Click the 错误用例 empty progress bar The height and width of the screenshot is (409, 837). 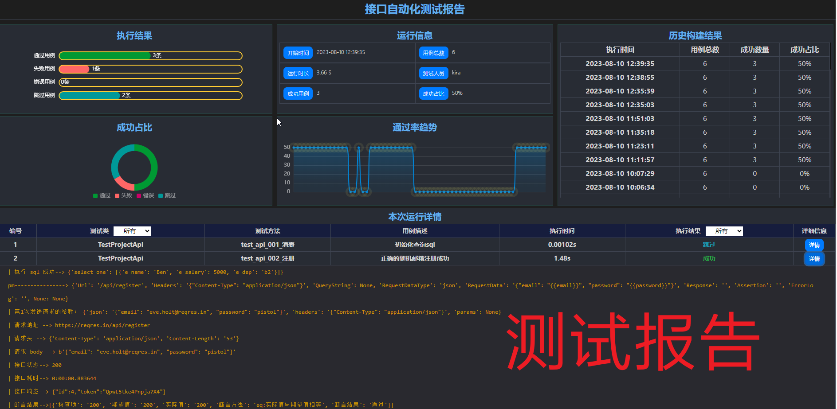[x=150, y=82]
